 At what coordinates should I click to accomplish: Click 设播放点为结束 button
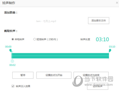point(91,75)
